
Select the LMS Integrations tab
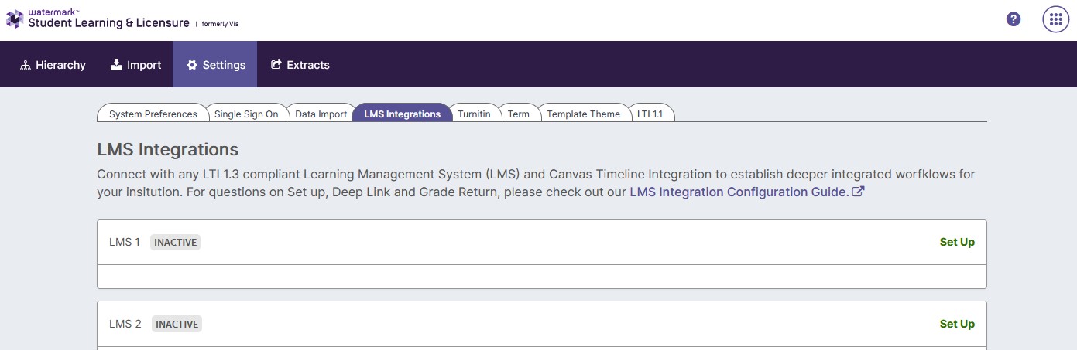point(402,114)
